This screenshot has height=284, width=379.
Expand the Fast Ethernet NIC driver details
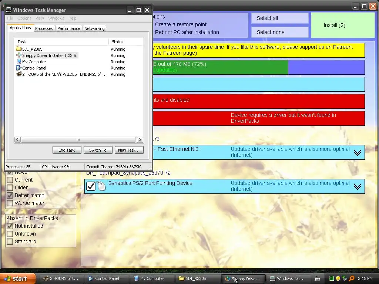[357, 153]
